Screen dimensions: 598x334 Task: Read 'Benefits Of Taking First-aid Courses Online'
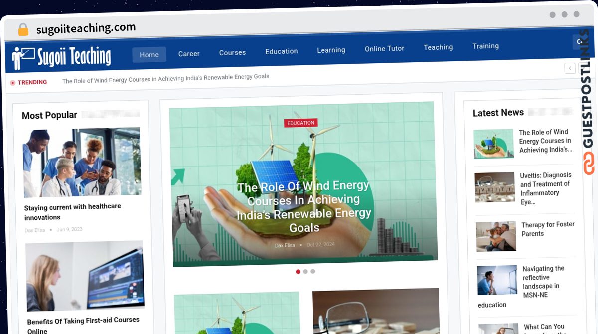[x=83, y=326]
